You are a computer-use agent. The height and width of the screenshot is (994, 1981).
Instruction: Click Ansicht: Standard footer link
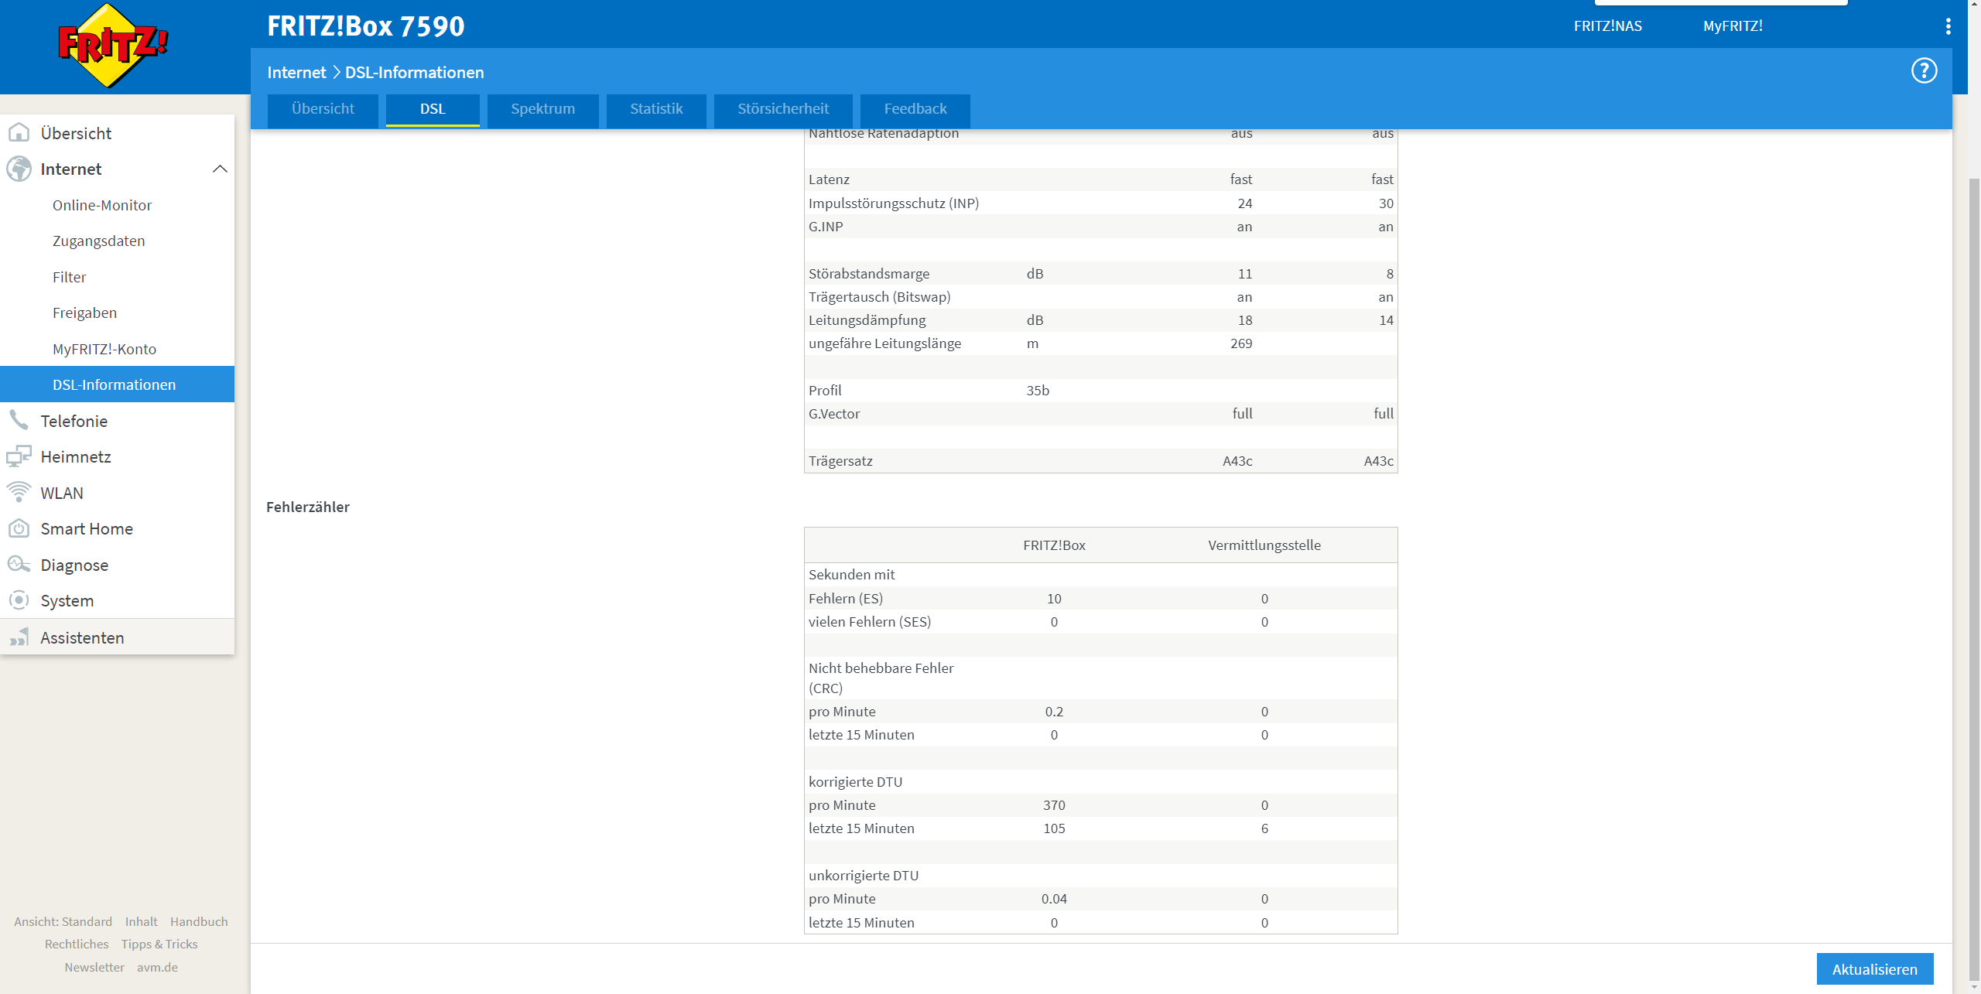pos(63,921)
